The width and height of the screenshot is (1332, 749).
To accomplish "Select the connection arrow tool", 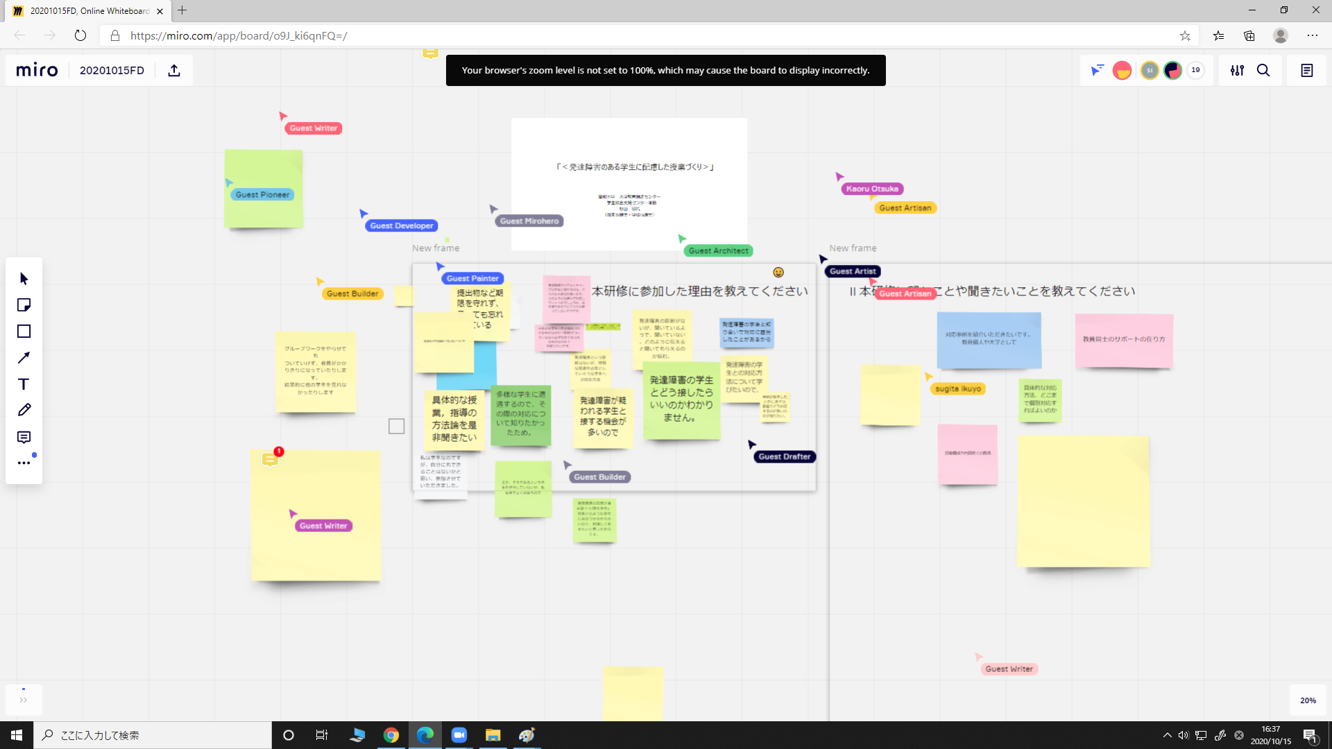I will point(24,358).
